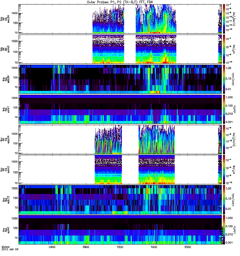The width and height of the screenshot is (240, 256).
Task: Click the 'thb fbk edc34' y-axis label
Action: pyautogui.click(x=6, y=79)
